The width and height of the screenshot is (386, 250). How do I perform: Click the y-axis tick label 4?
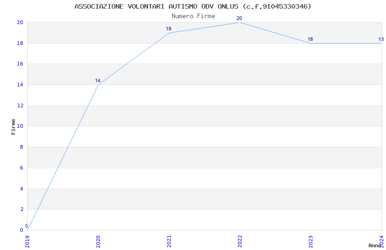tap(22, 189)
